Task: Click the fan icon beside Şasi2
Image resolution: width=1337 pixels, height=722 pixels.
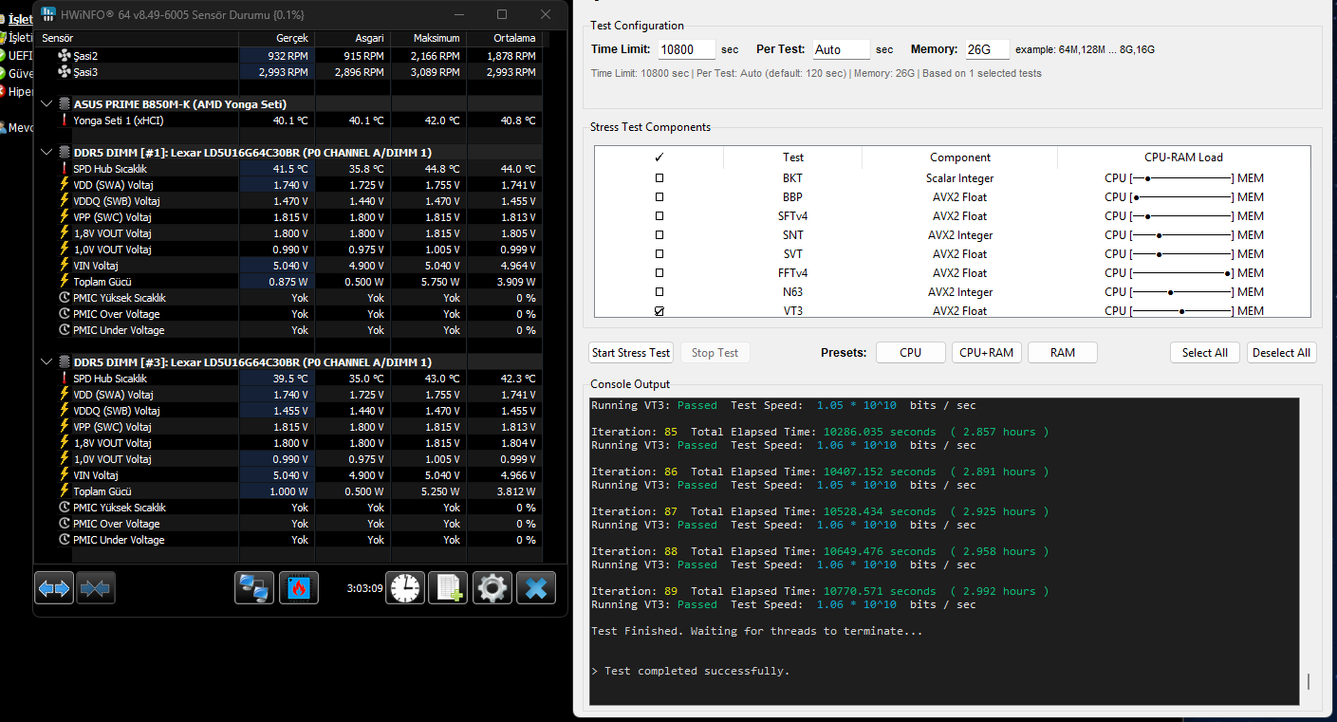Action: coord(65,56)
